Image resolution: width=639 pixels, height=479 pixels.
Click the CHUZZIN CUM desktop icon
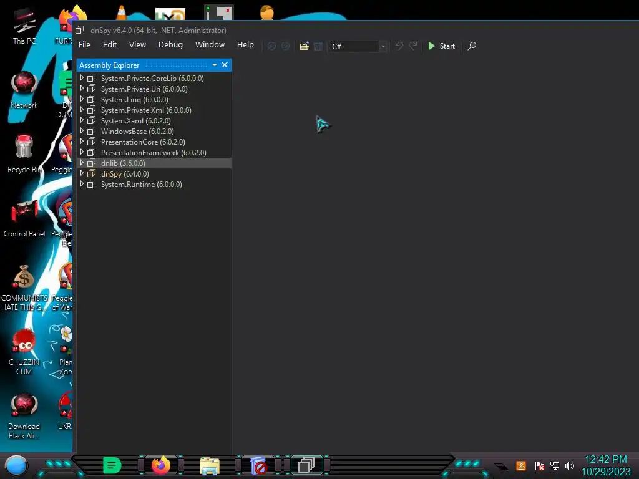click(24, 352)
